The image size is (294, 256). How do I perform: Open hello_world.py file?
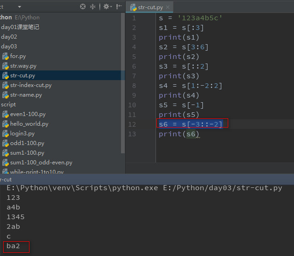click(x=29, y=124)
